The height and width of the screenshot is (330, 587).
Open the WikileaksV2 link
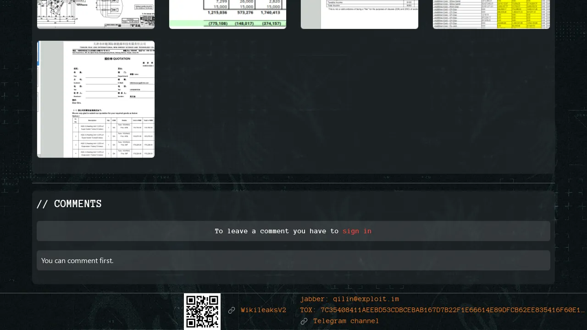tap(263, 310)
